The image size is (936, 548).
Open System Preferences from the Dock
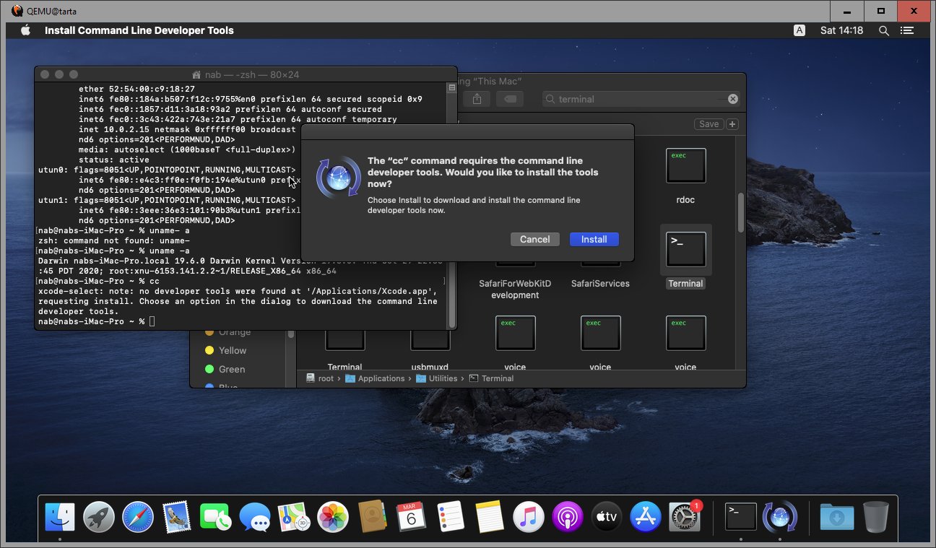pyautogui.click(x=684, y=517)
